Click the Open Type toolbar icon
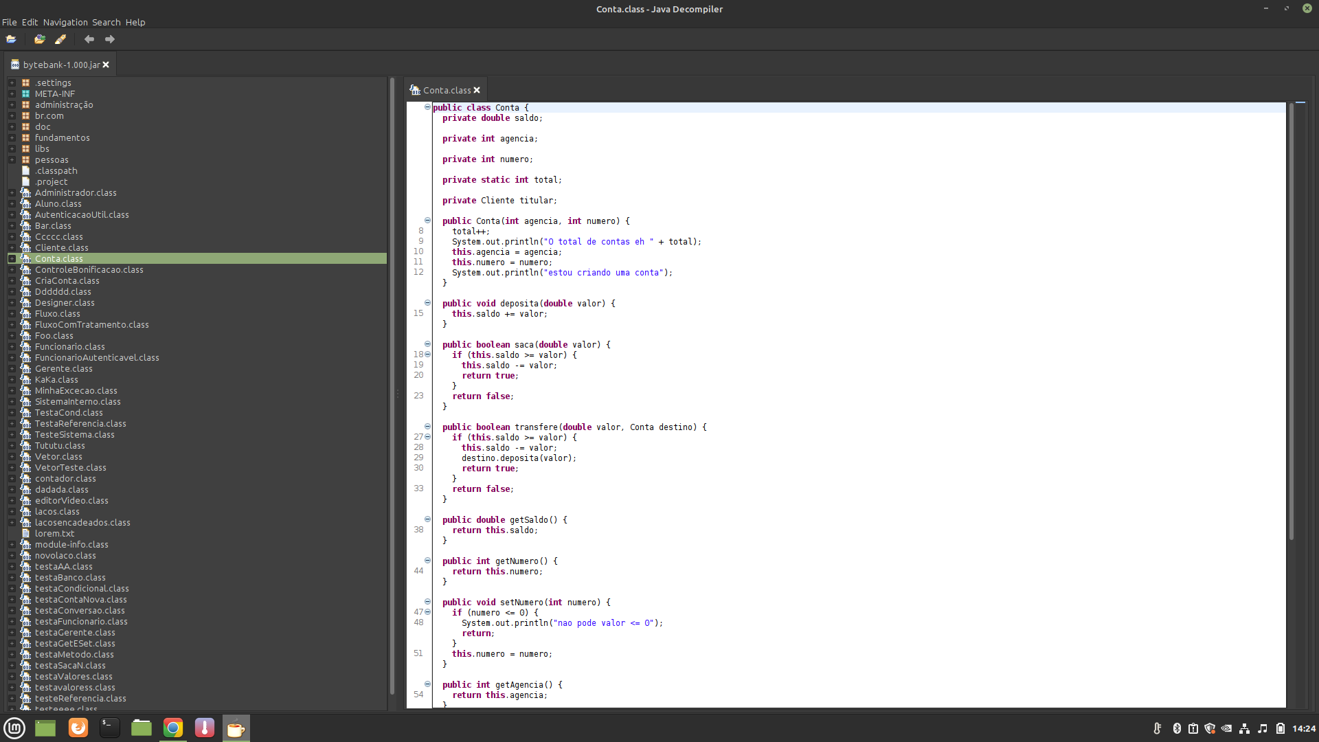1319x742 pixels. pyautogui.click(x=40, y=39)
